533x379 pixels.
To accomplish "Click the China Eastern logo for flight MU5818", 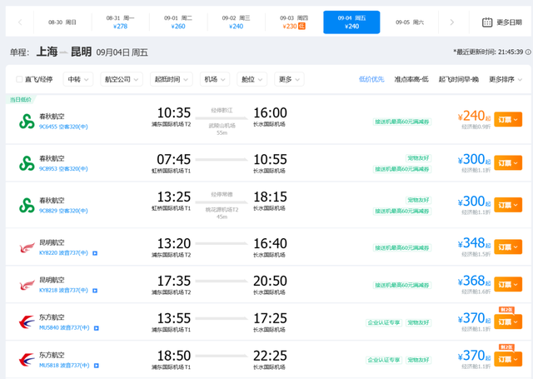I will pyautogui.click(x=27, y=360).
